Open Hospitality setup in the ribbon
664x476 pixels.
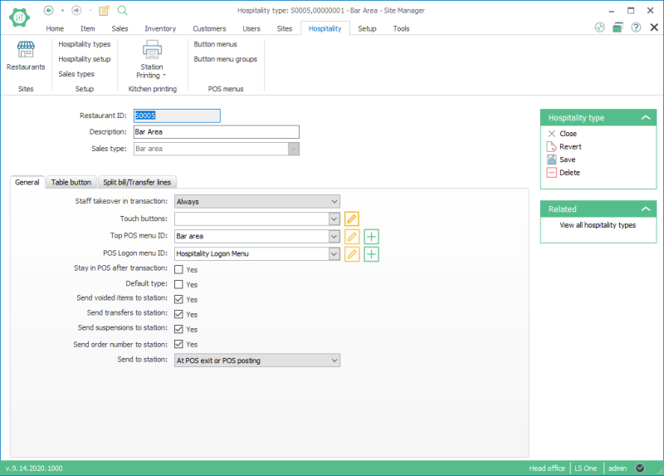point(85,59)
